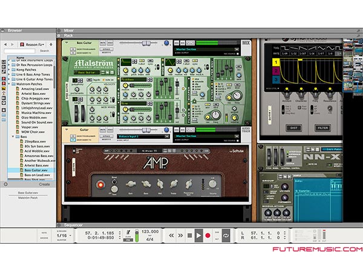Mute the Guitar audio track
Image resolution: width=363 pixels, height=272 pixels.
tap(103, 130)
